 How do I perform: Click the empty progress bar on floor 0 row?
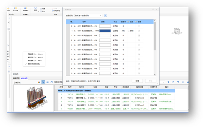[105, 26]
